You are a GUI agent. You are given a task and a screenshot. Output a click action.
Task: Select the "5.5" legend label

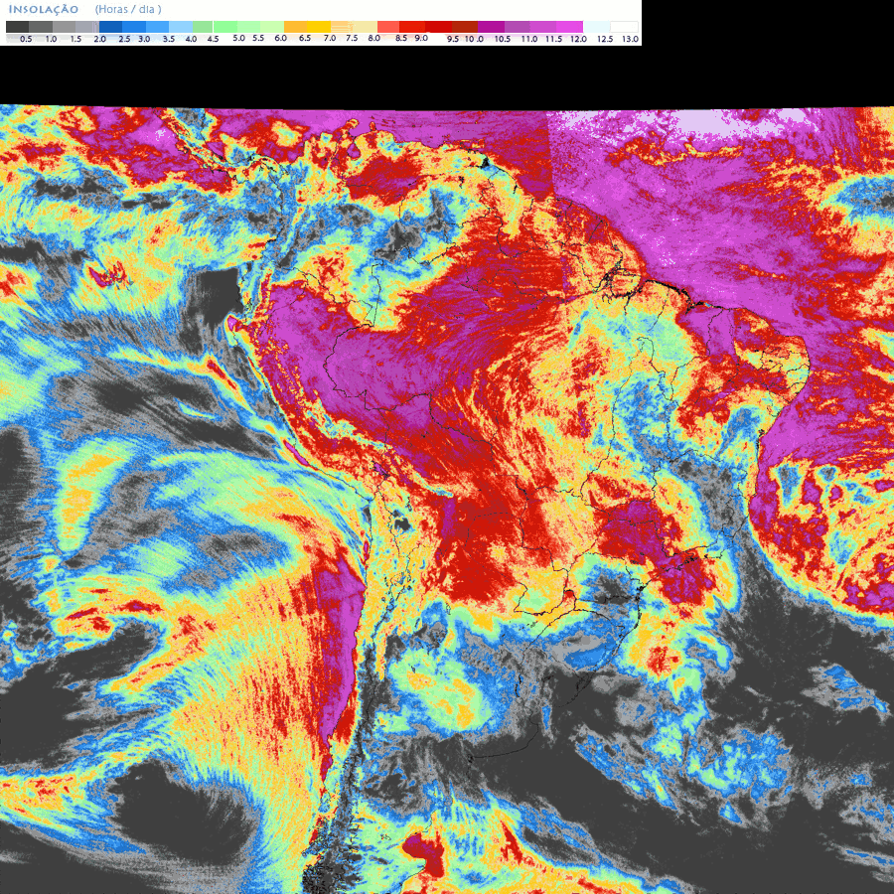(x=258, y=38)
